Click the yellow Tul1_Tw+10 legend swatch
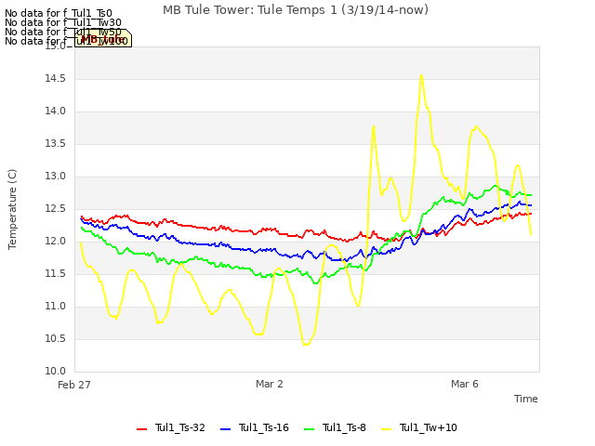 [x=387, y=429]
